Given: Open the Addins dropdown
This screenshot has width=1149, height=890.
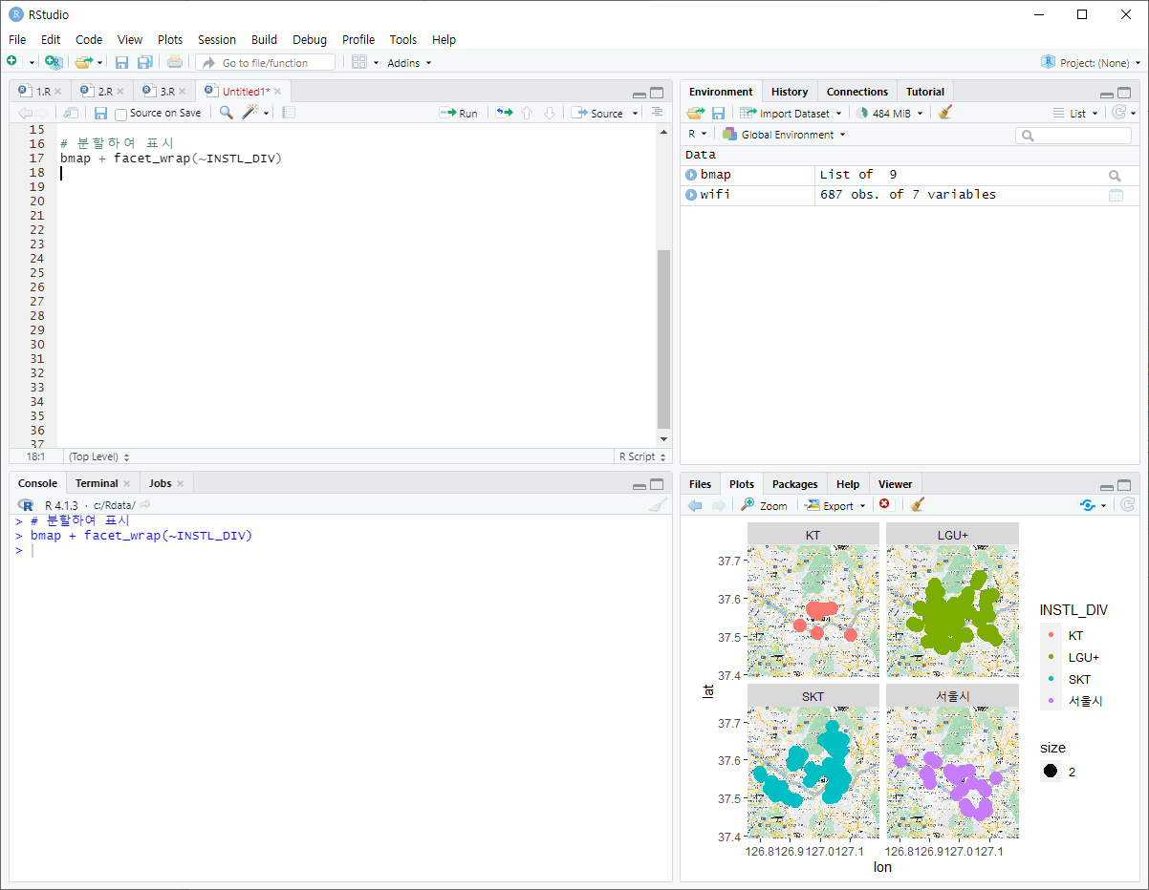Looking at the screenshot, I should tap(409, 62).
